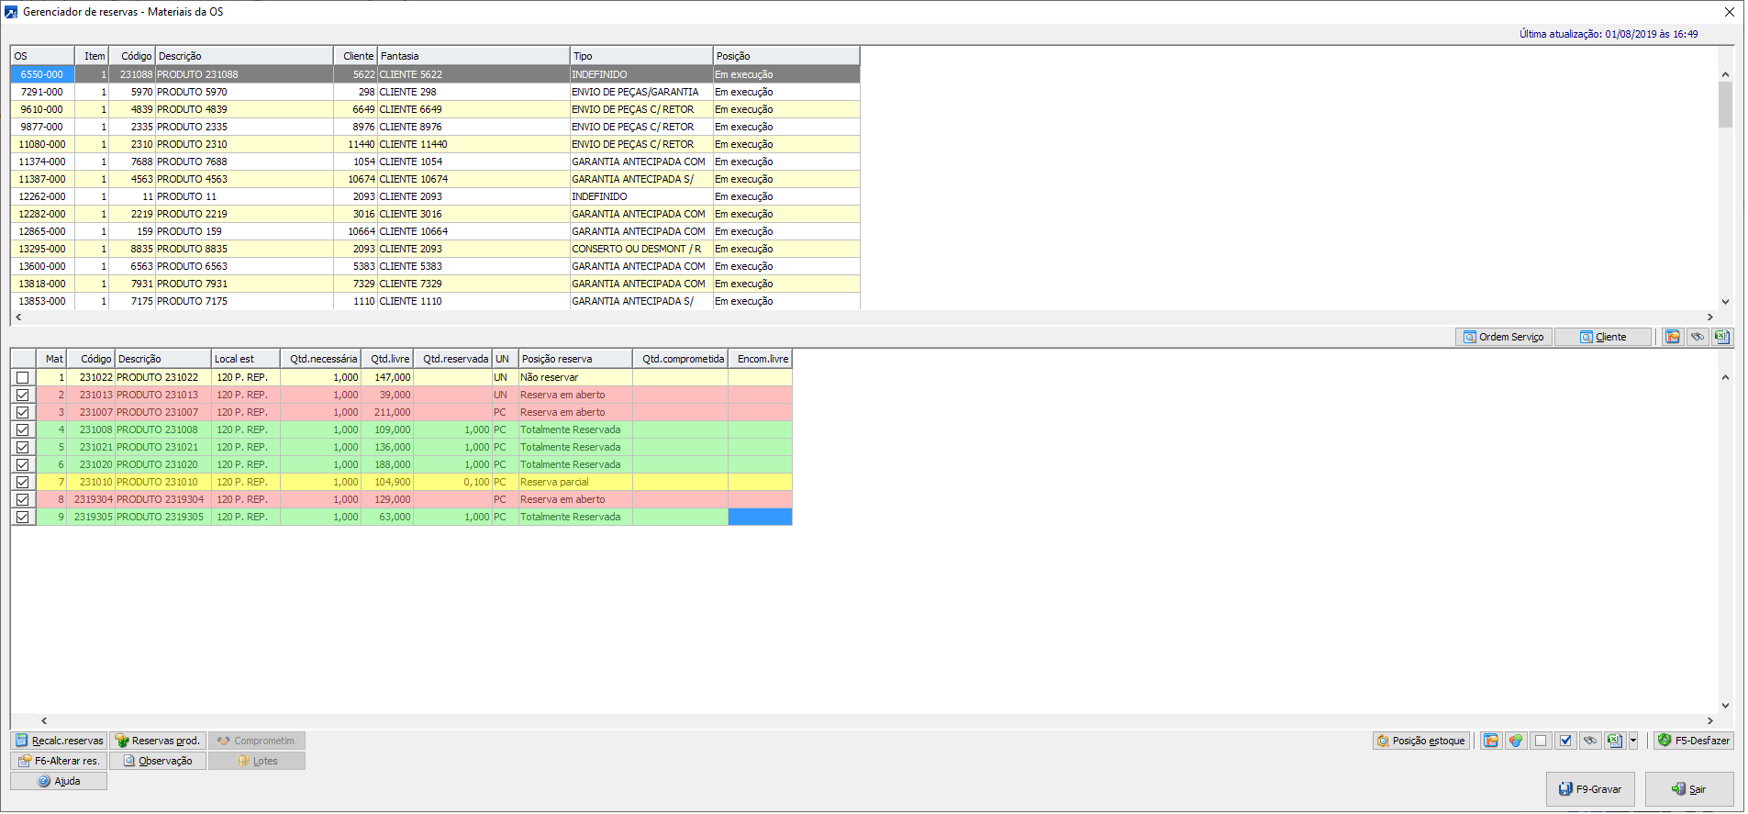
Task: Exit using the Sair button
Action: 1689,789
